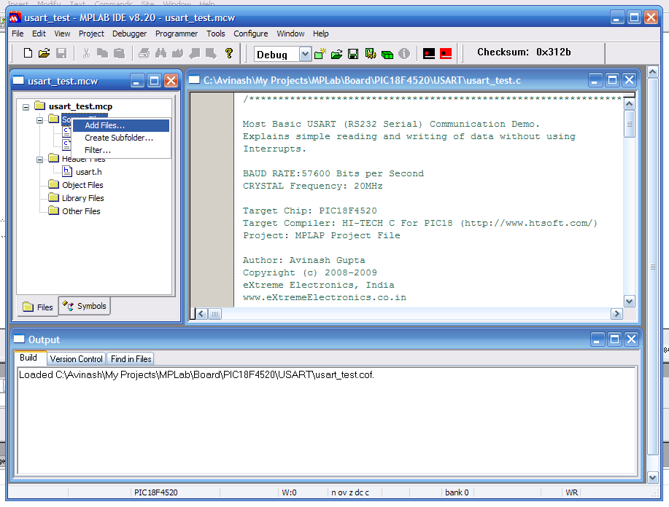The width and height of the screenshot is (669, 507).
Task: Click the editor vertical scrollbar thumb
Action: click(x=630, y=124)
